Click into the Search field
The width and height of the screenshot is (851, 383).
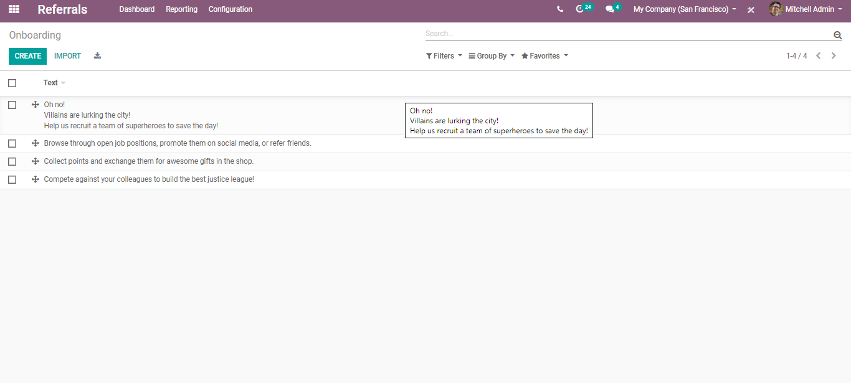(628, 34)
